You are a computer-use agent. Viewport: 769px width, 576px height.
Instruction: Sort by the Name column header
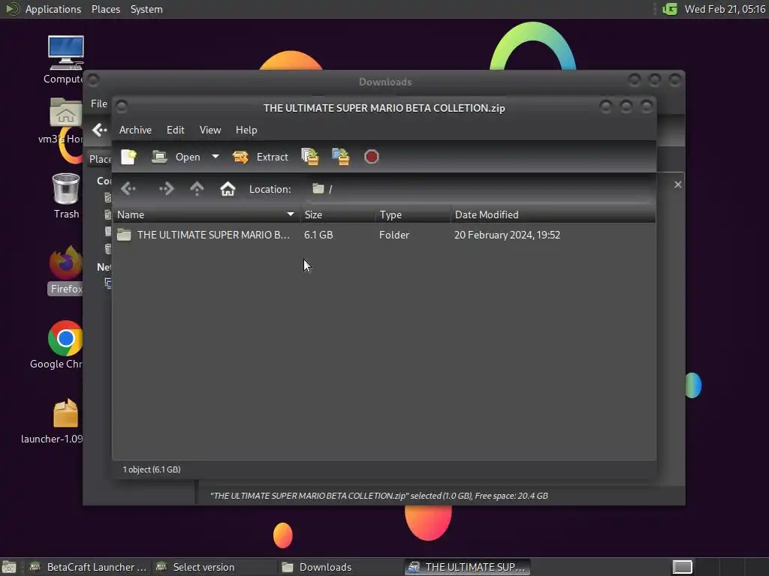(207, 214)
